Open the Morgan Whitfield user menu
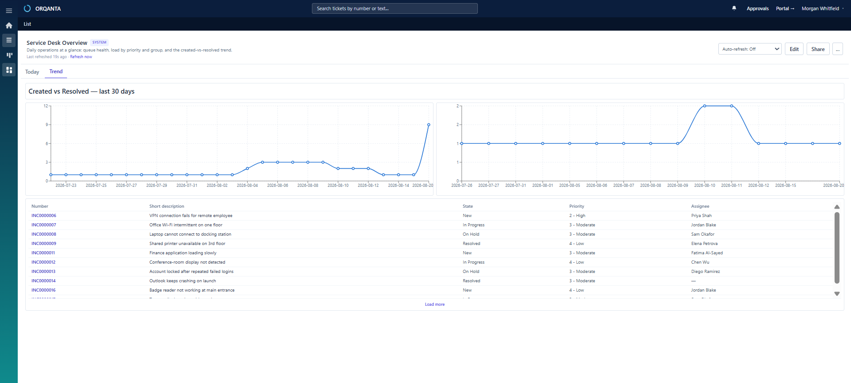This screenshot has height=383, width=851. [822, 8]
